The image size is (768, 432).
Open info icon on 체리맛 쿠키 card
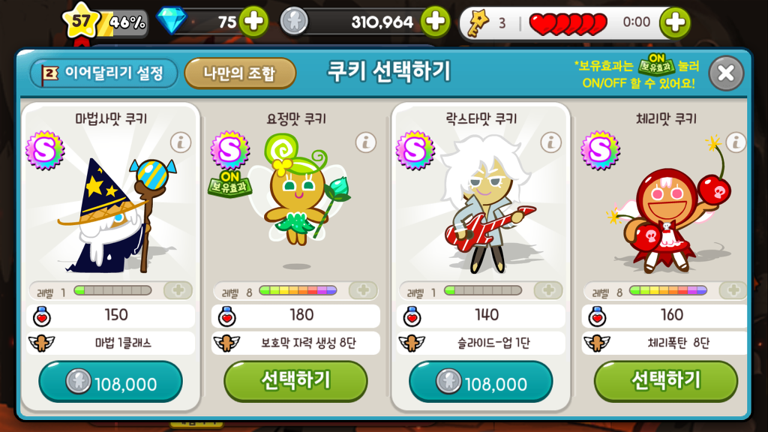[x=736, y=143]
